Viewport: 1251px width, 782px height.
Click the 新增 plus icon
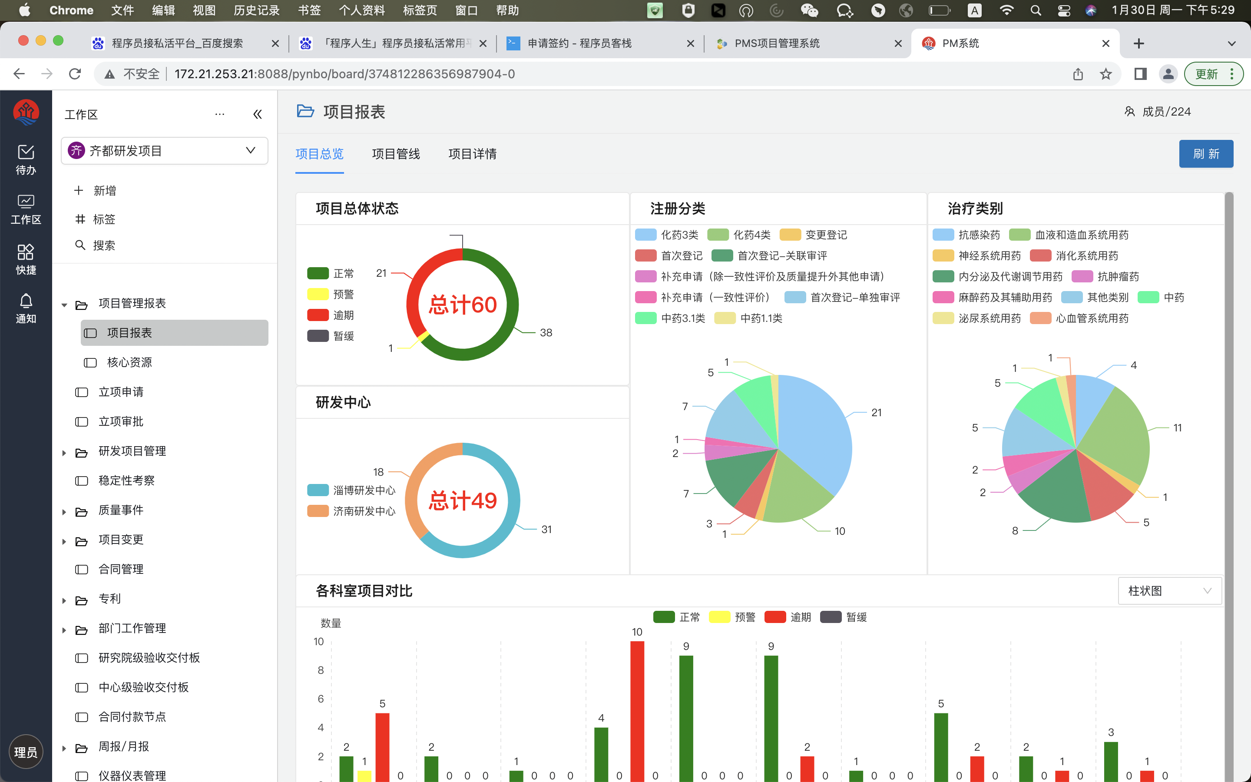coord(79,190)
